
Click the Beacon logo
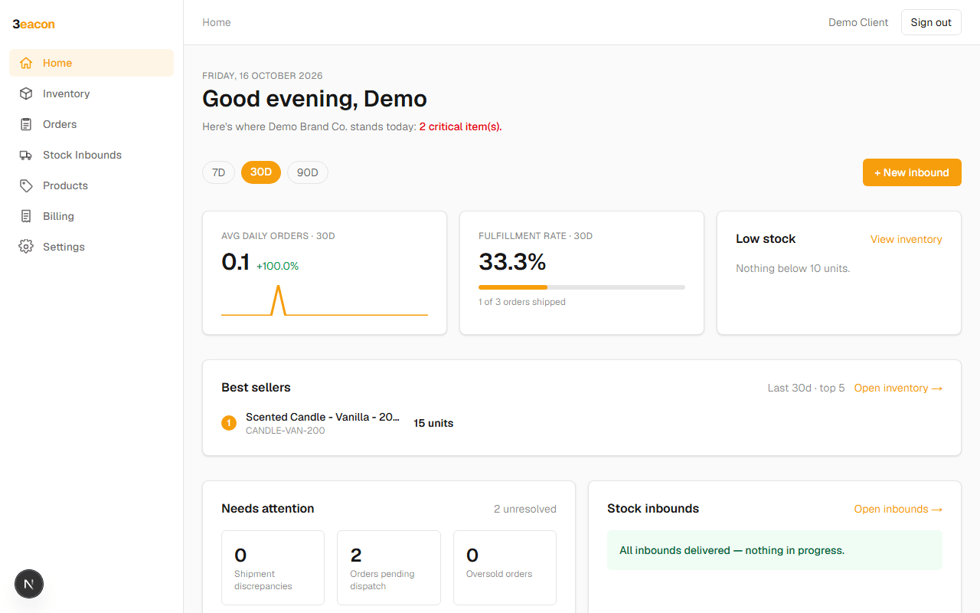(34, 24)
